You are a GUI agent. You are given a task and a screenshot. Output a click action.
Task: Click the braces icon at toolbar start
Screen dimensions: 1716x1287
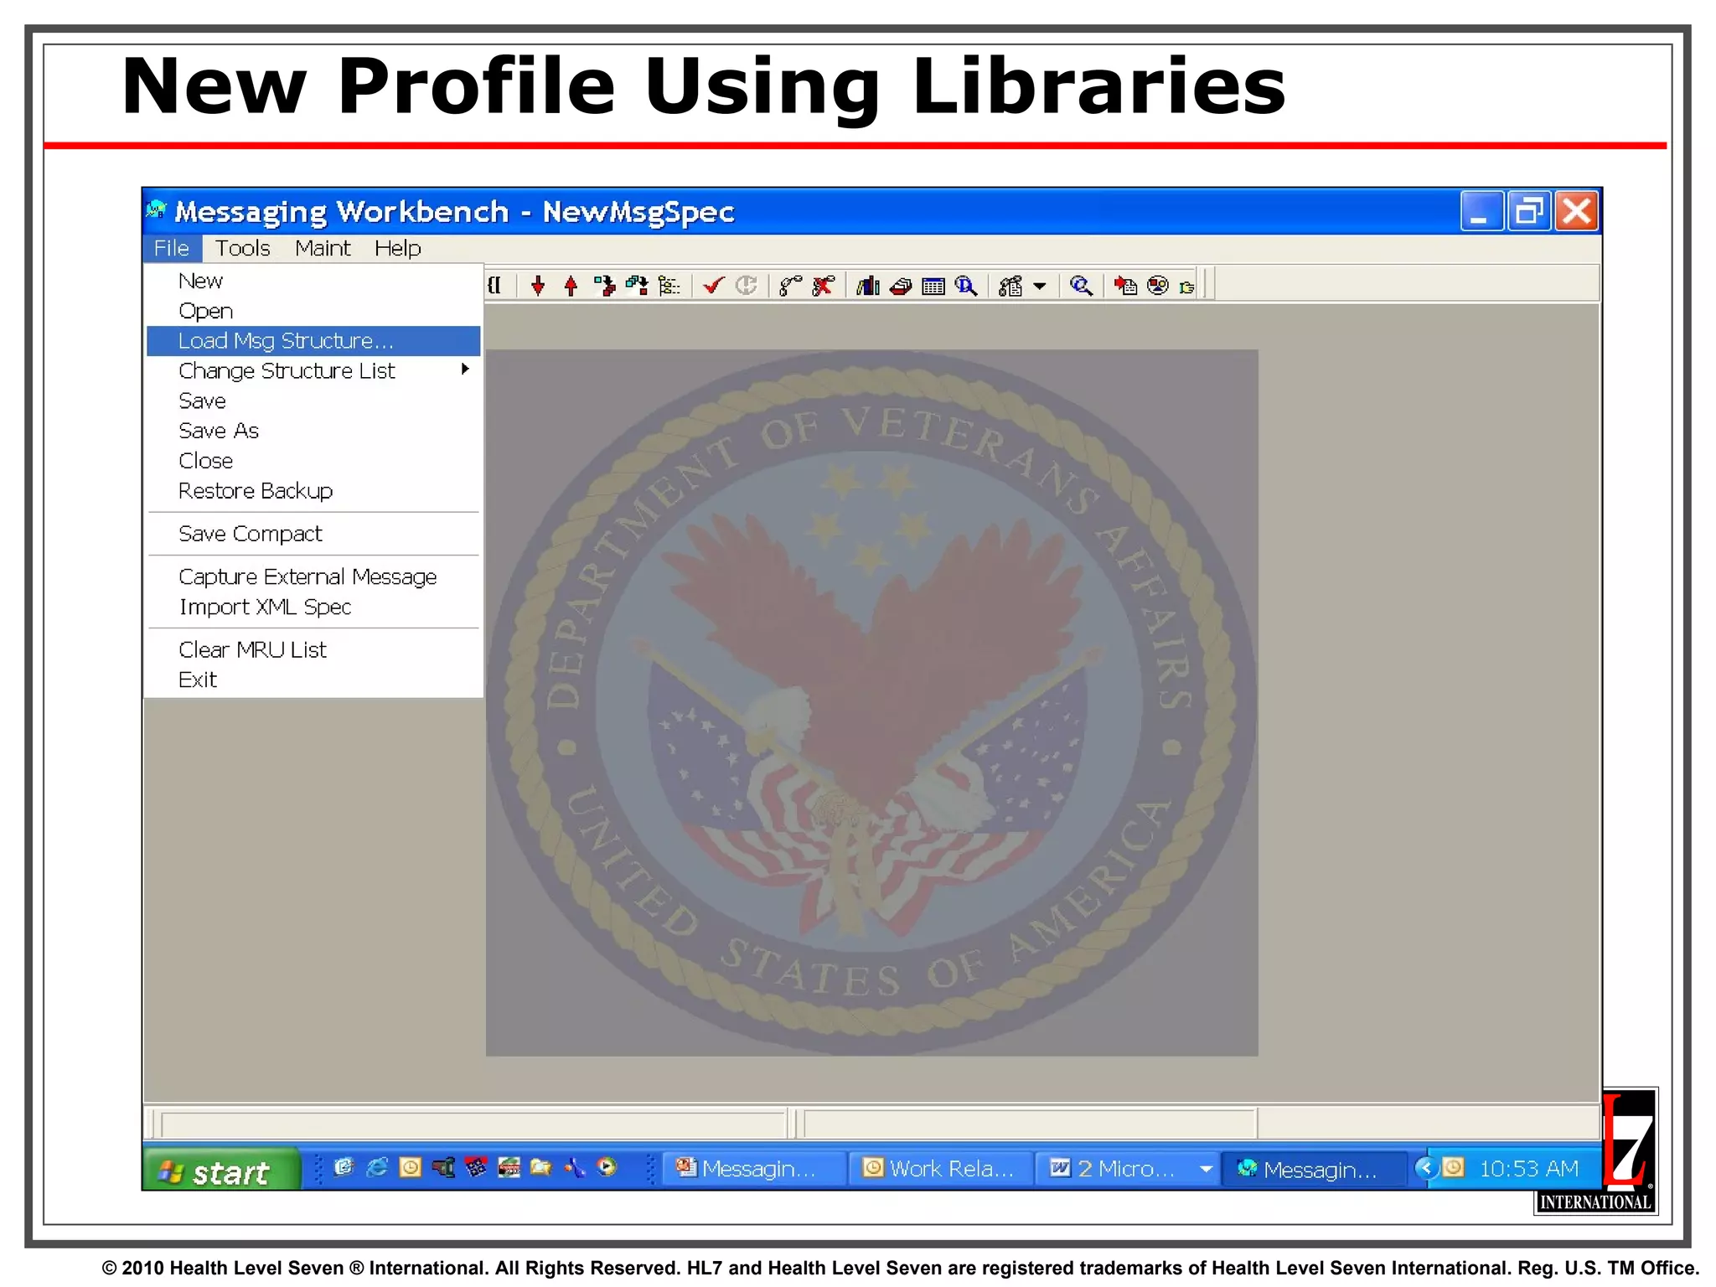coord(495,286)
